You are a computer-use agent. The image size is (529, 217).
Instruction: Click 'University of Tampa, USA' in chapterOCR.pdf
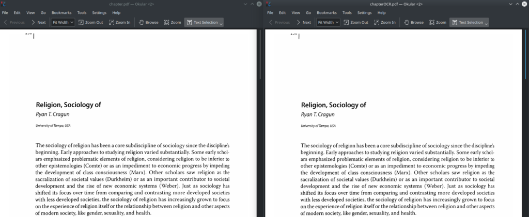318,126
